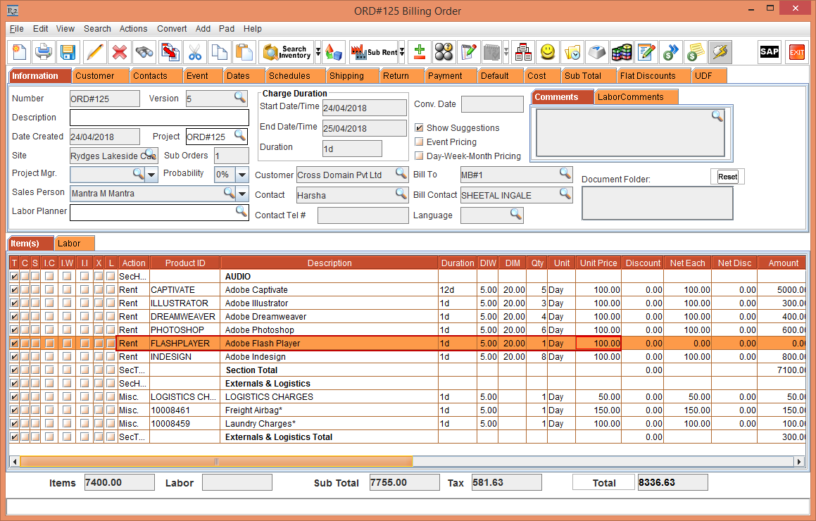The width and height of the screenshot is (816, 521).
Task: Click the red EXIT icon
Action: point(796,52)
